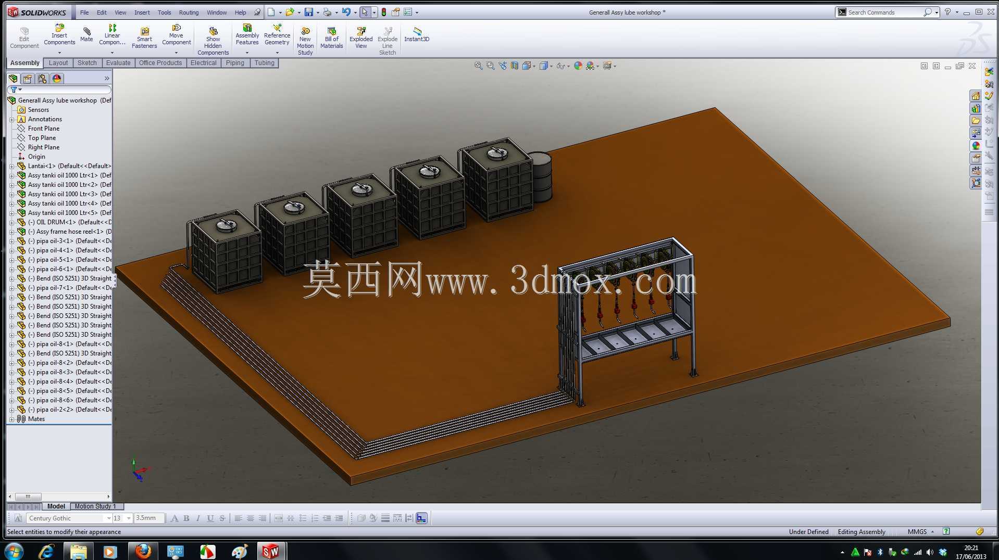The height and width of the screenshot is (560, 999).
Task: Open Design Library icon in task pane
Action: pos(975,108)
